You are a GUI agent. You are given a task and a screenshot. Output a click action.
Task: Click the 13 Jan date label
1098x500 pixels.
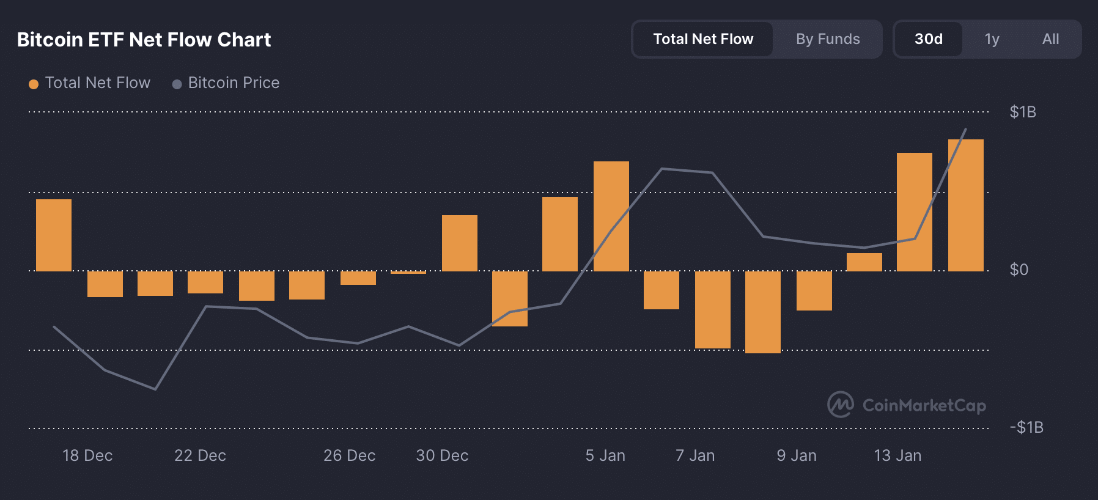[x=897, y=455]
